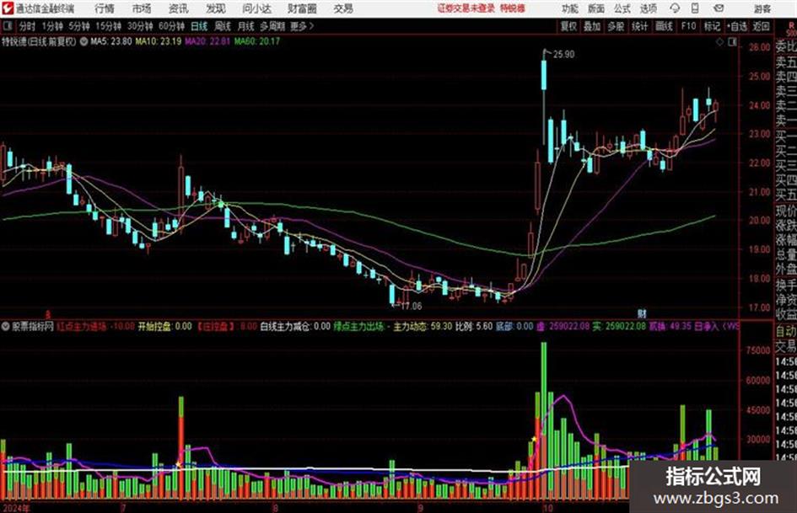
Task: Open the 发现 menu
Action: tap(216, 8)
